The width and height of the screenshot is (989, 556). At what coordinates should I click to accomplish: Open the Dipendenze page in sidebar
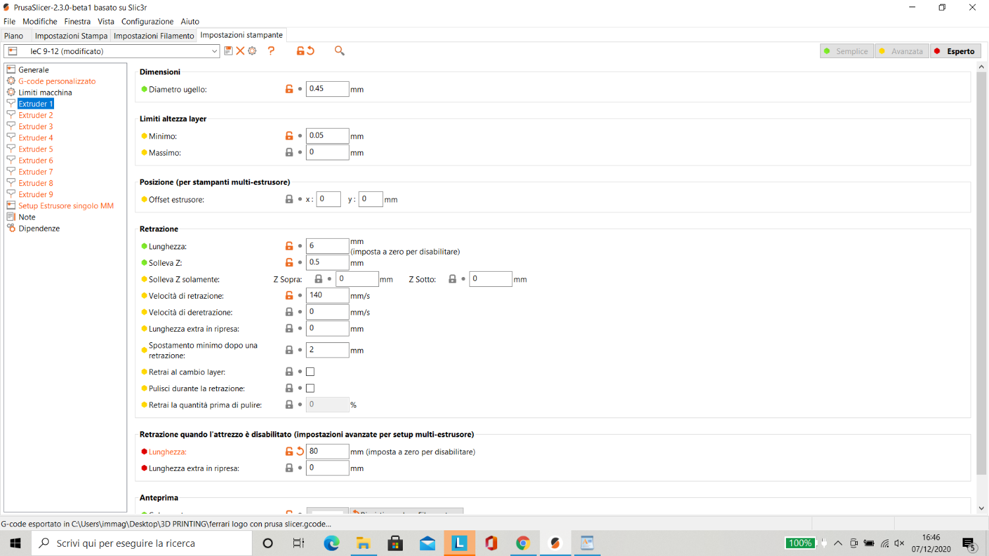coord(39,228)
